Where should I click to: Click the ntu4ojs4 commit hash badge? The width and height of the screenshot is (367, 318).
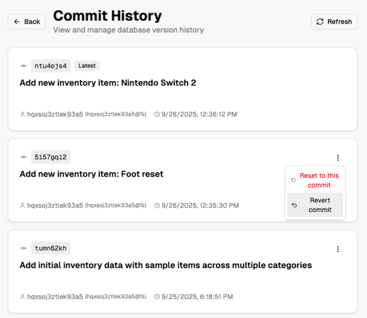(x=51, y=66)
